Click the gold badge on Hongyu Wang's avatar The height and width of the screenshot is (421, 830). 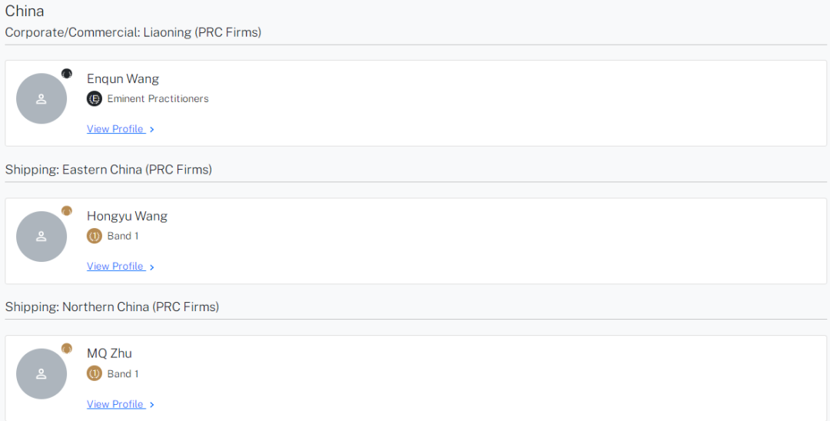pyautogui.click(x=67, y=211)
